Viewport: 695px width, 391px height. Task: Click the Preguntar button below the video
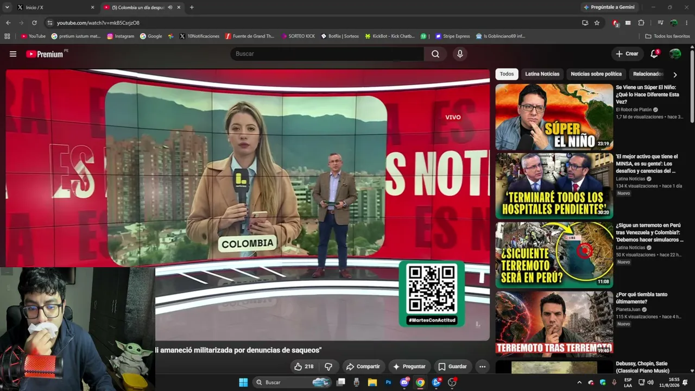pos(409,367)
